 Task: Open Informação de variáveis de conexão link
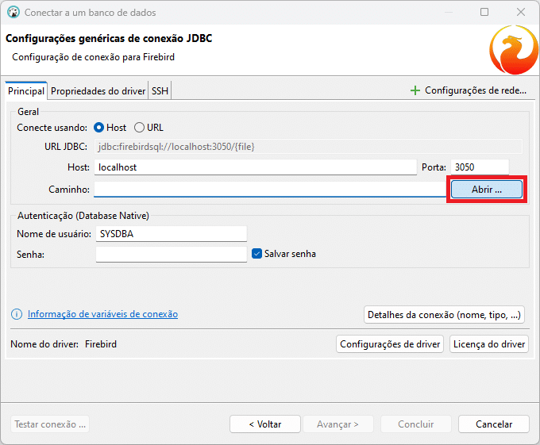pyautogui.click(x=102, y=314)
